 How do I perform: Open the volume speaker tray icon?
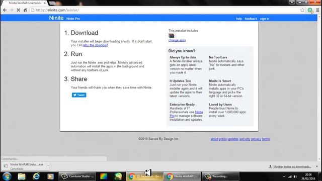point(295,176)
